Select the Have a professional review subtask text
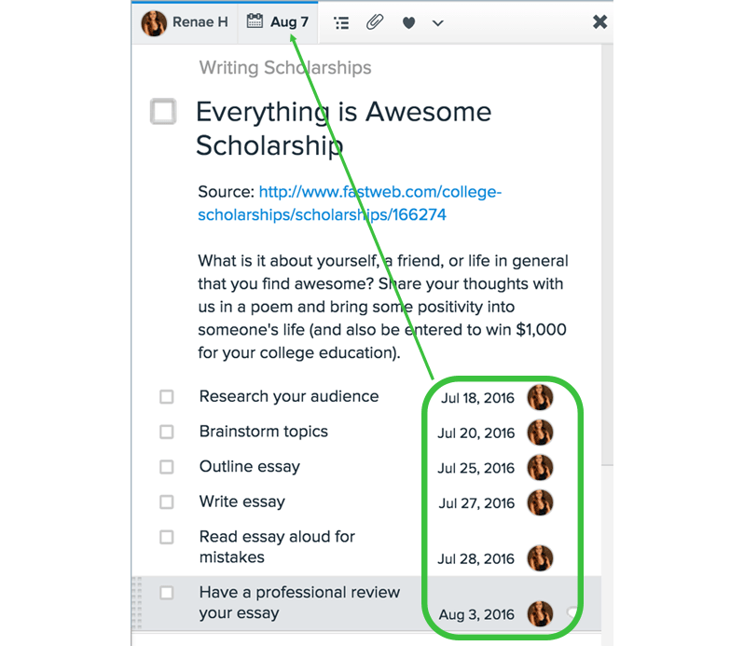744x646 pixels. [299, 602]
